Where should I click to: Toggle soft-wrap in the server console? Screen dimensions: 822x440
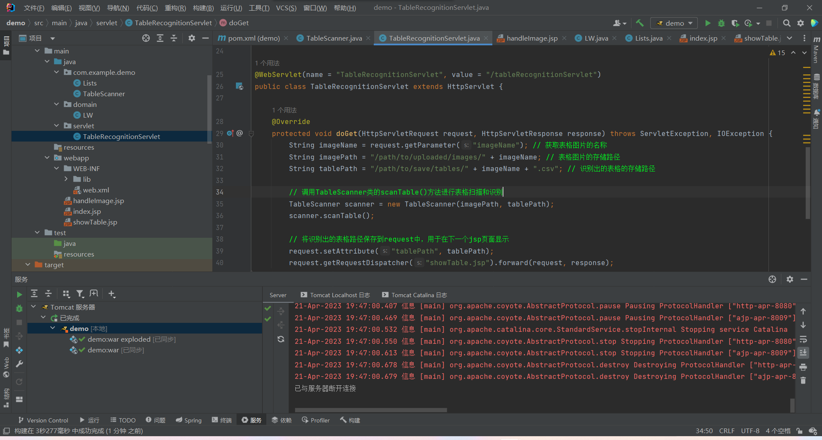(803, 339)
